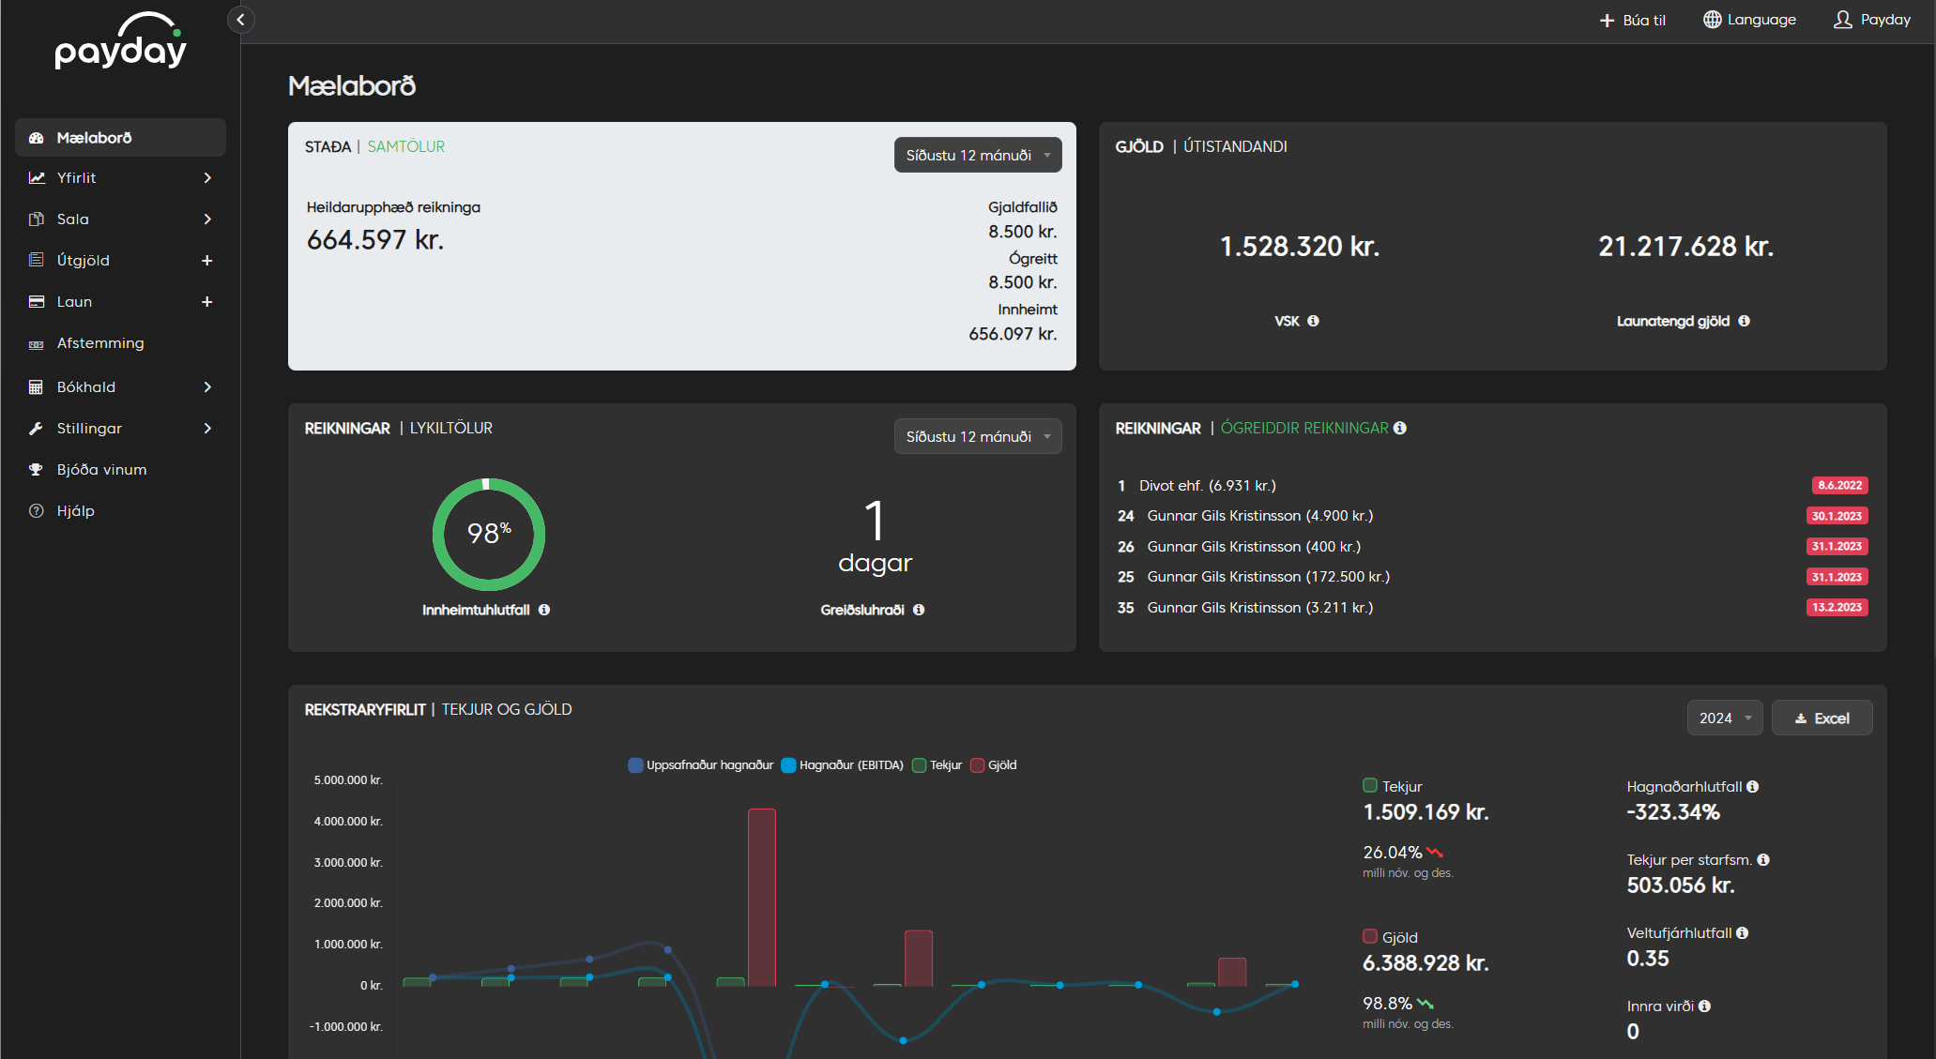The height and width of the screenshot is (1059, 1936).
Task: Click the globe icon for Language
Action: [x=1713, y=20]
